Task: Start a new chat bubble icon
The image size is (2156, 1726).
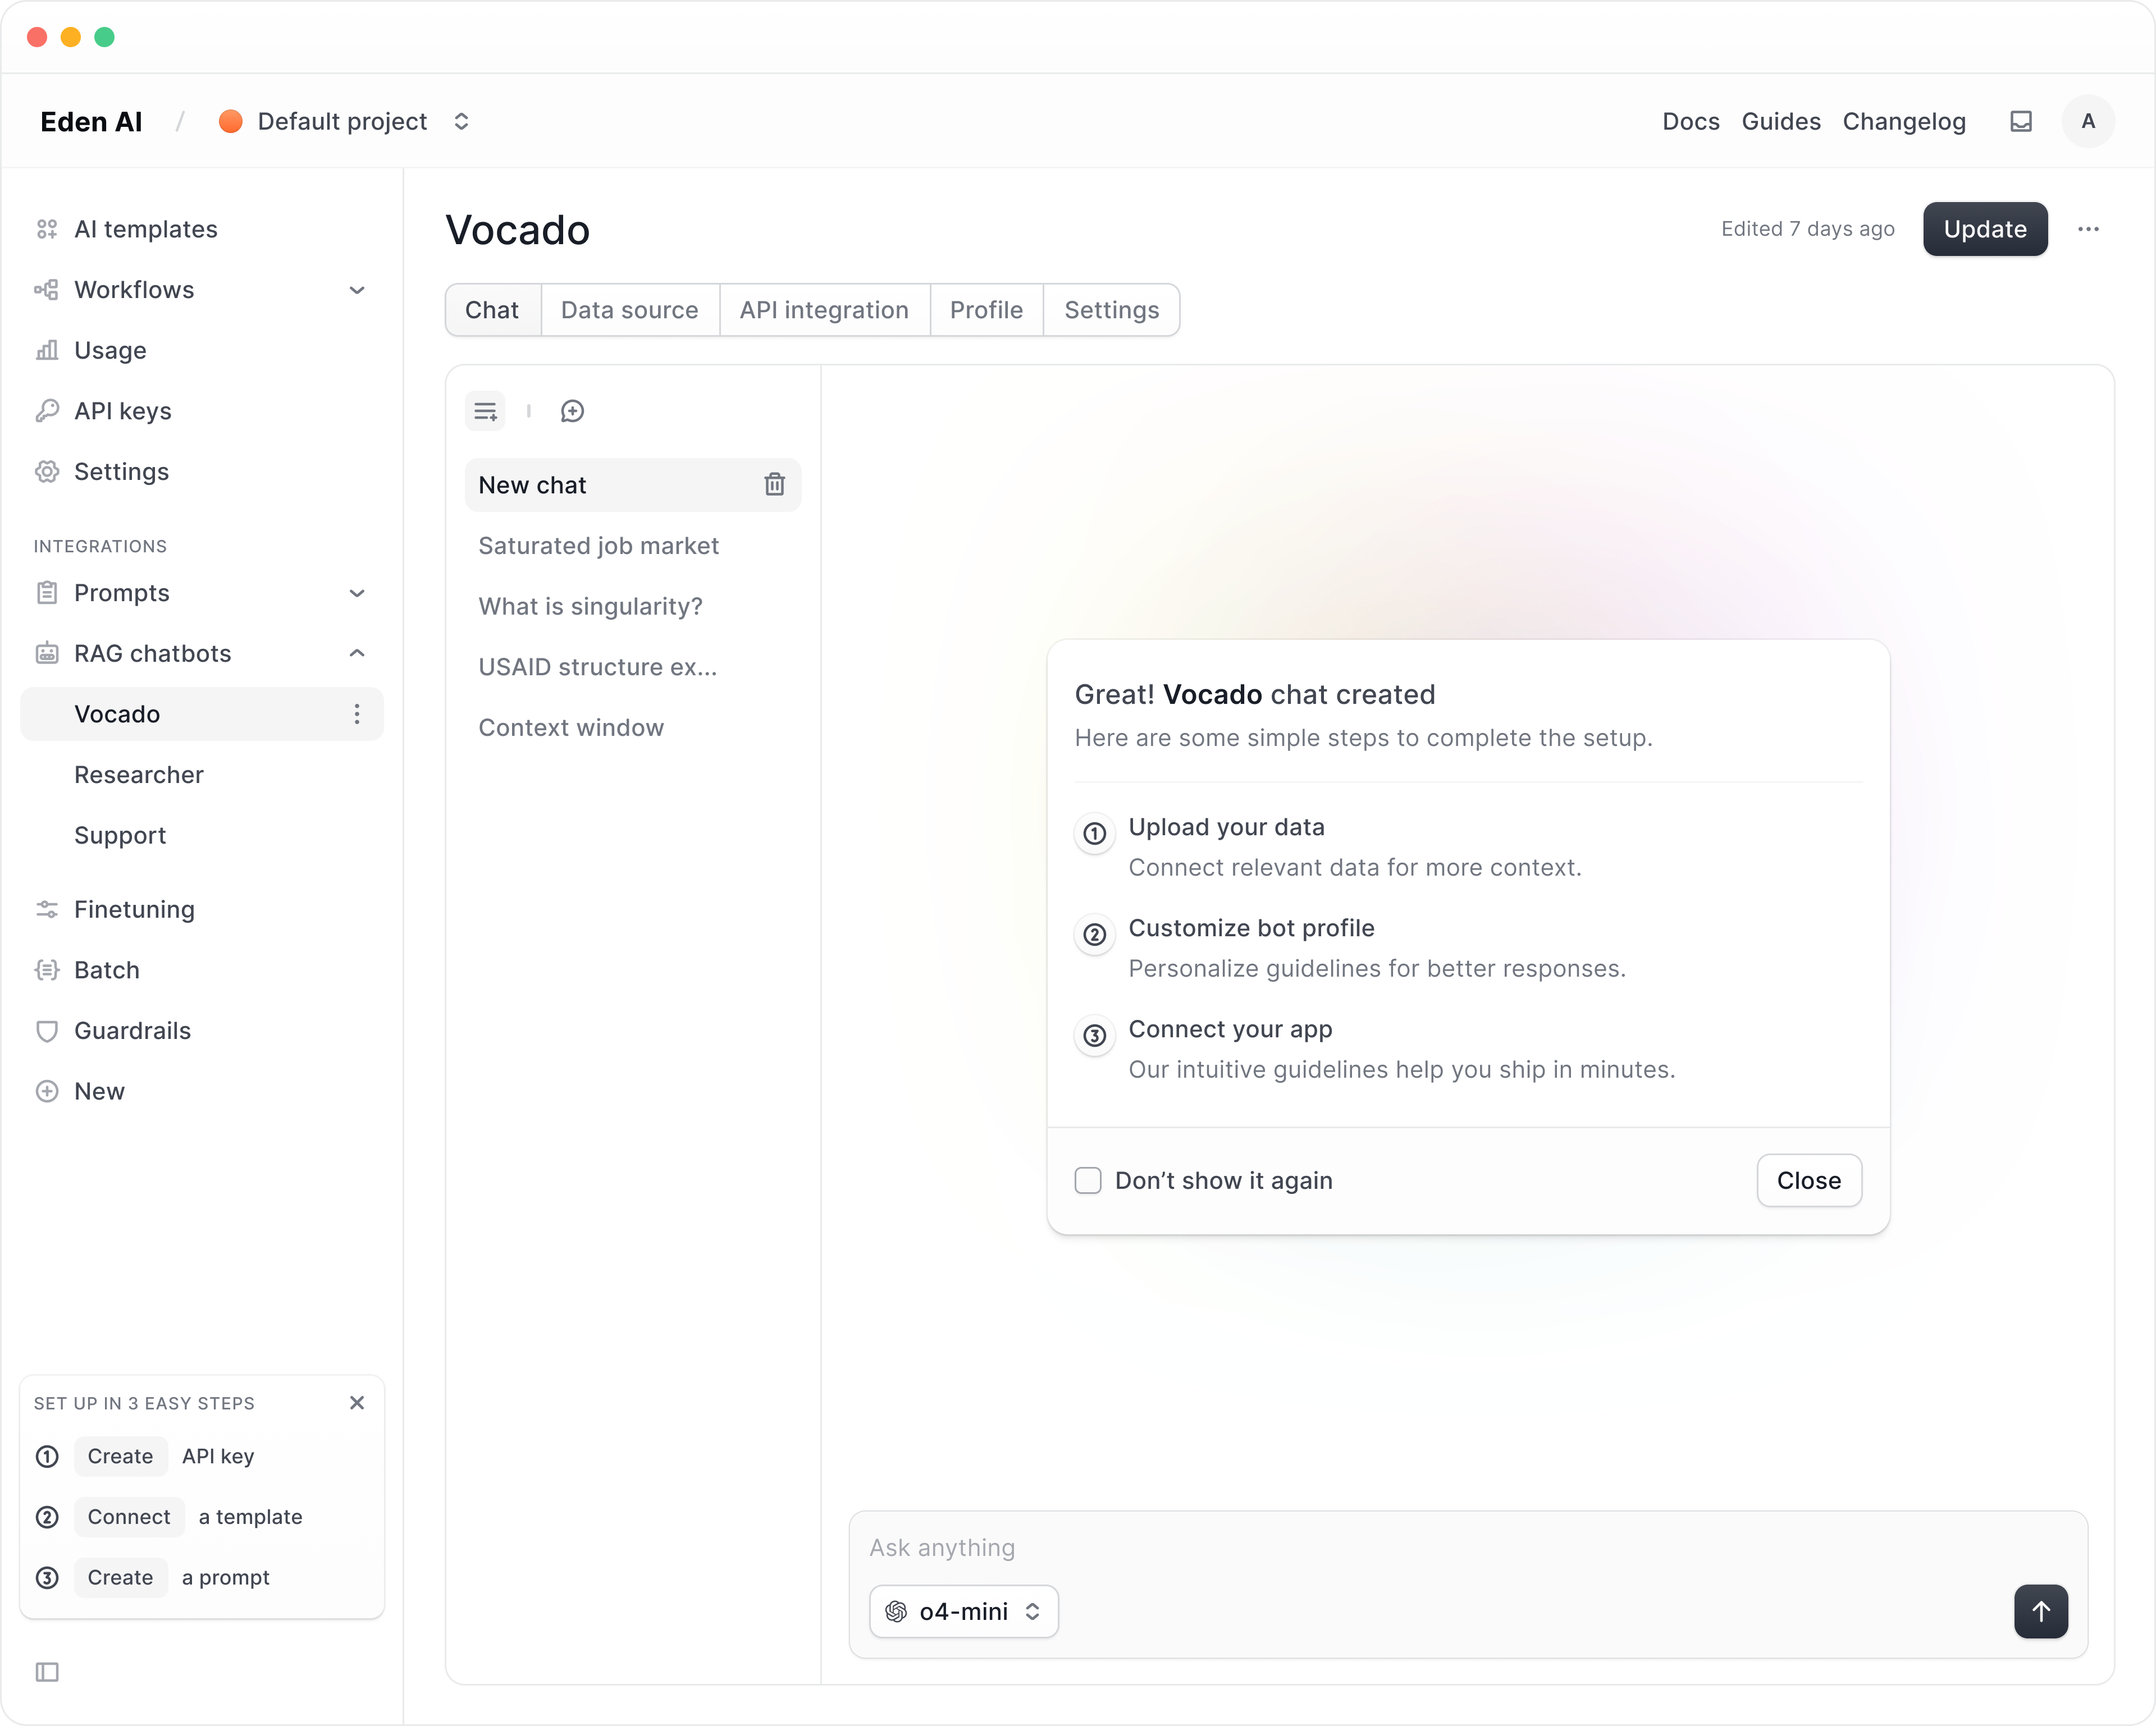Action: click(572, 411)
